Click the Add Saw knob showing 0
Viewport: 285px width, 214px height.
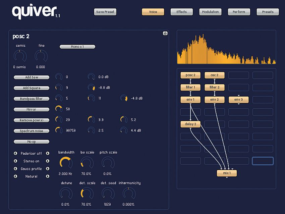point(59,77)
